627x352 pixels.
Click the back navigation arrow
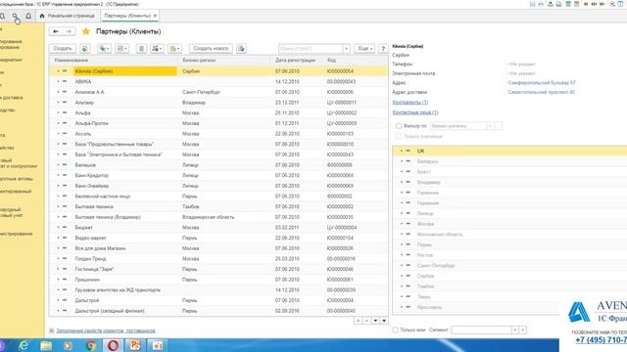click(x=56, y=31)
